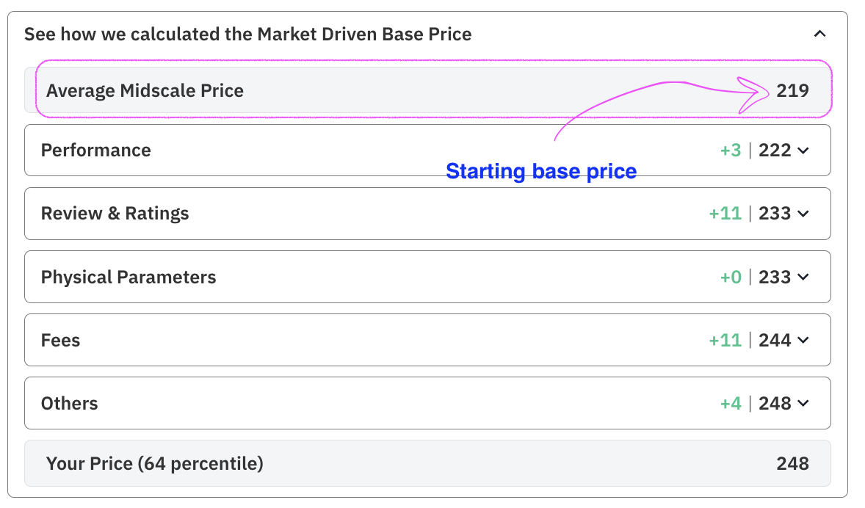Click the Physical Parameters label
Screen dimensions: 865x508
tap(129, 277)
